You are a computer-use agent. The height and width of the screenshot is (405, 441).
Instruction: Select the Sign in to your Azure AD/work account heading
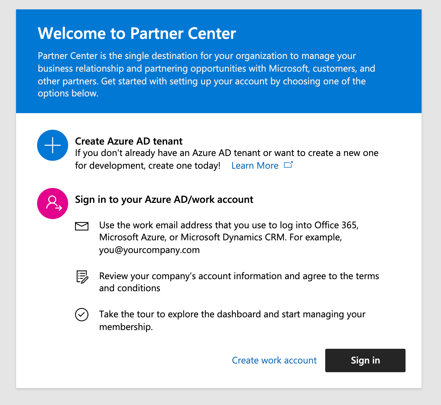[164, 199]
